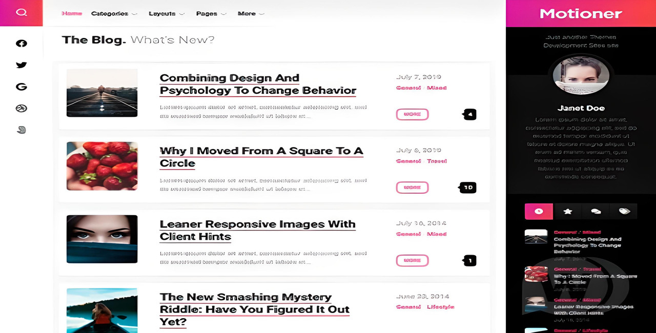Open "Why I Moved From A Square" title

tap(261, 157)
